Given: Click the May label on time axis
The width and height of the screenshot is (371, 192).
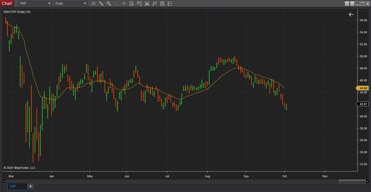Looking at the screenshot, I should coord(90,176).
